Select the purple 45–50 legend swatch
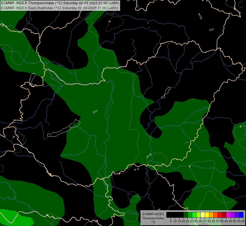246x226 pixels. point(233,215)
